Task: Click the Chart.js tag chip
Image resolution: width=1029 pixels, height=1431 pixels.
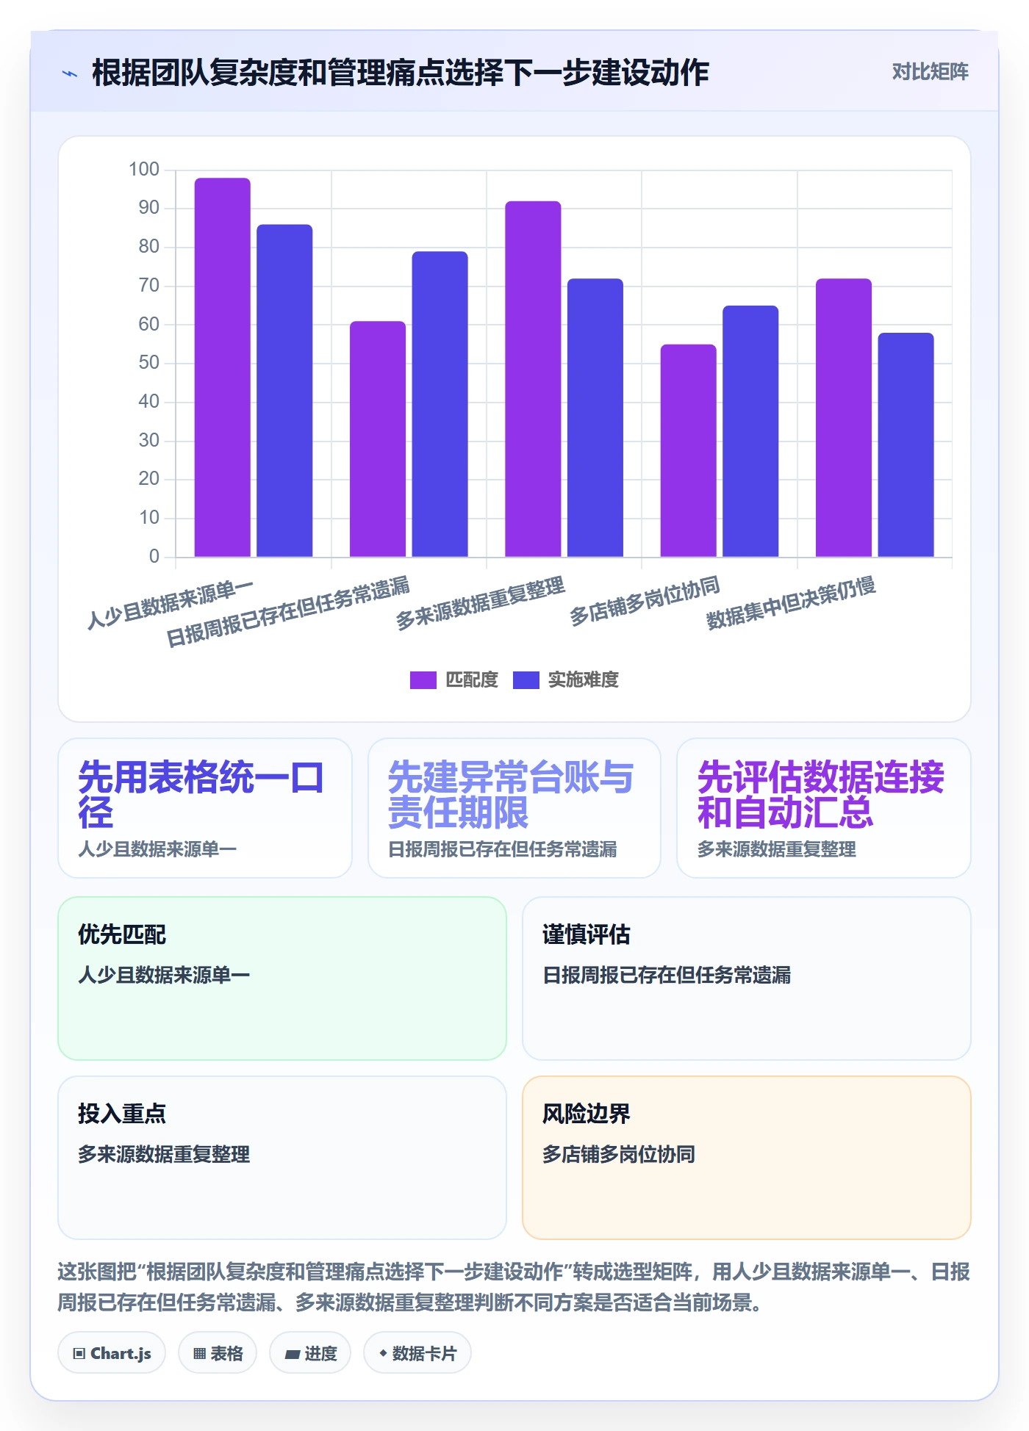Action: tap(112, 1352)
